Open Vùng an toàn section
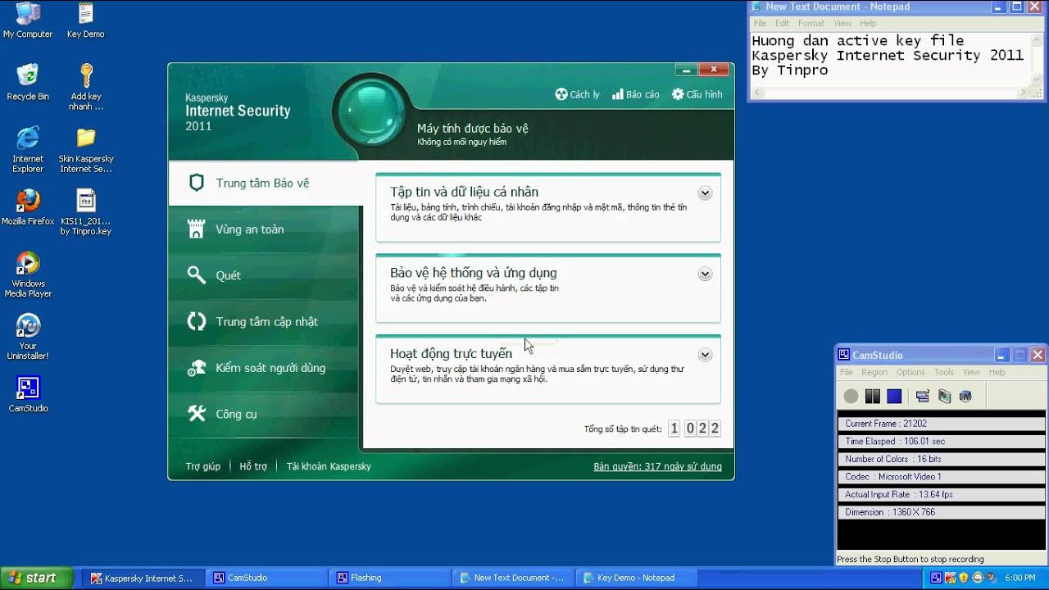Image resolution: width=1049 pixels, height=590 pixels. click(x=263, y=229)
